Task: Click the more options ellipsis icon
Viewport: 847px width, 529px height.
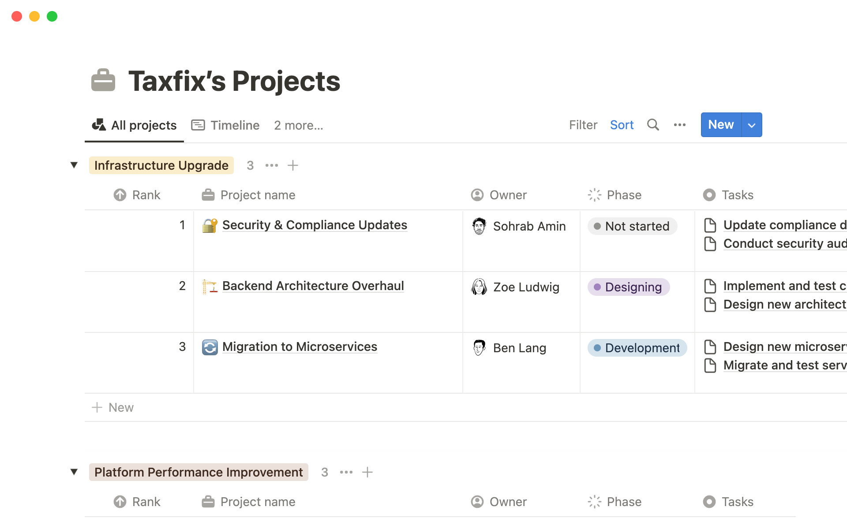Action: coord(679,125)
